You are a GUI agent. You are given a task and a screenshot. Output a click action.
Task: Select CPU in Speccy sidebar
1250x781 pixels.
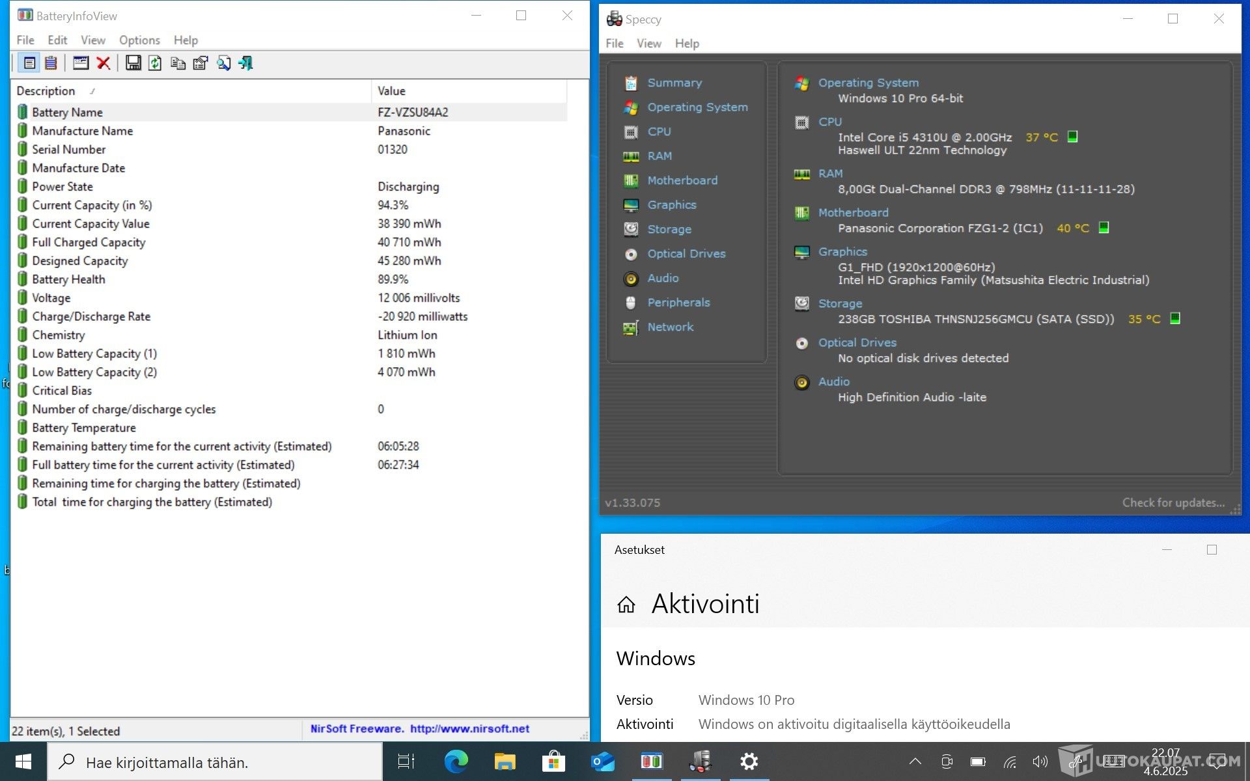pos(659,131)
